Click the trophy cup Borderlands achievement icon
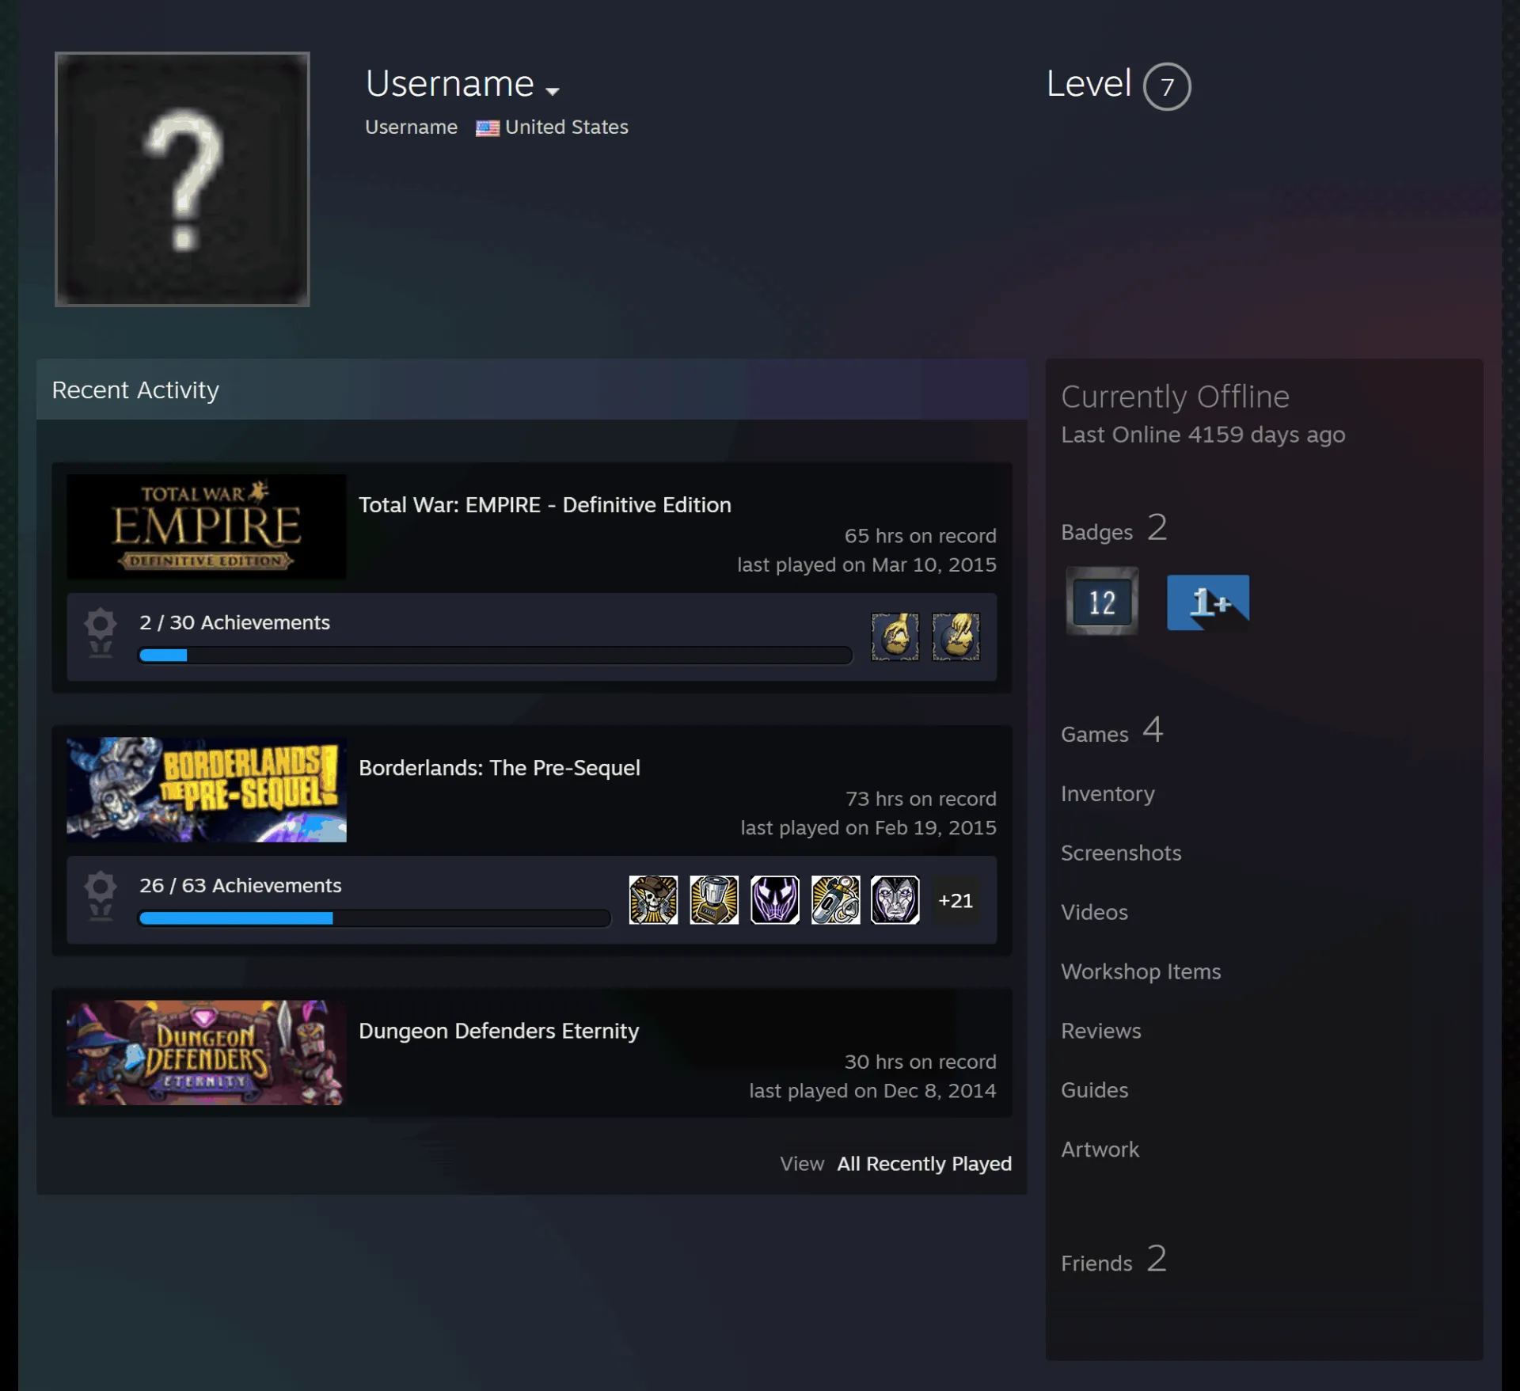Image resolution: width=1520 pixels, height=1391 pixels. [713, 899]
